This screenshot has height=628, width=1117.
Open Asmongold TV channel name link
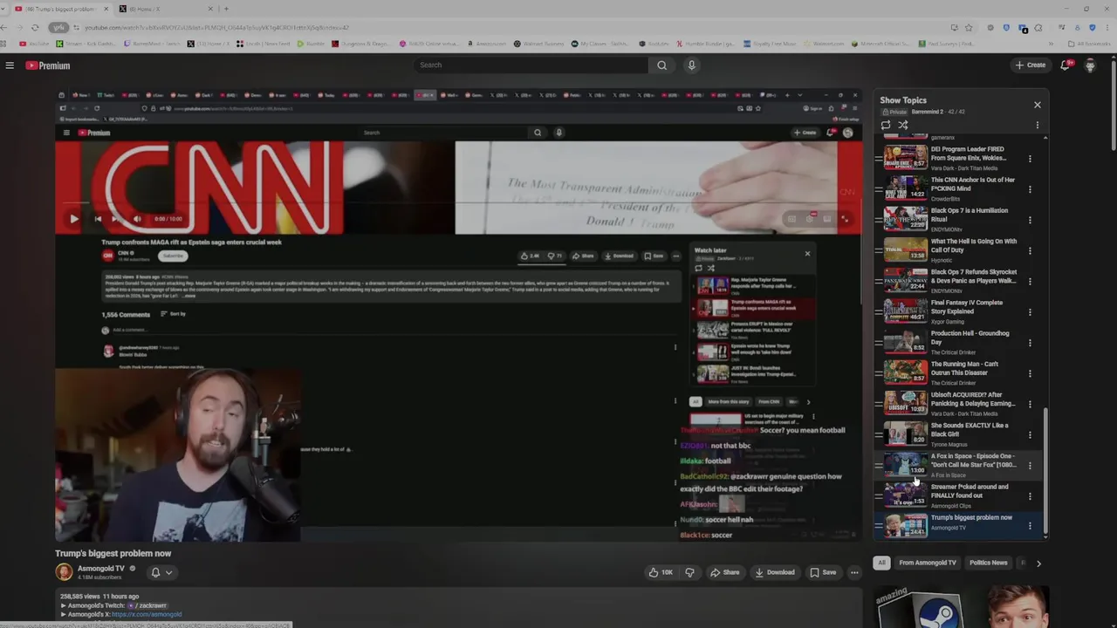click(101, 569)
